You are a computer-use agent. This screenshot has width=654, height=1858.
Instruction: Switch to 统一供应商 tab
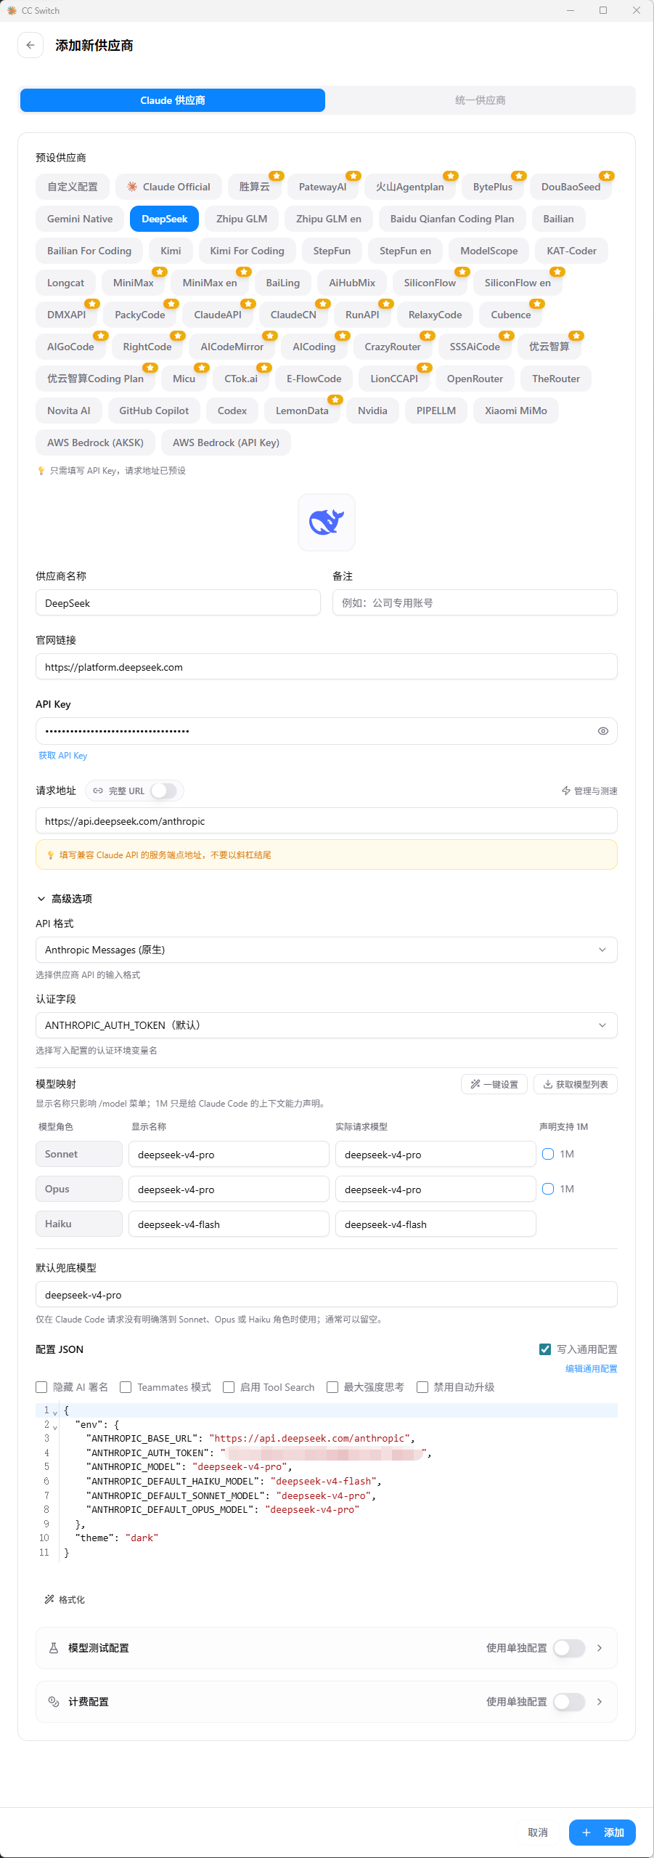[x=481, y=100]
